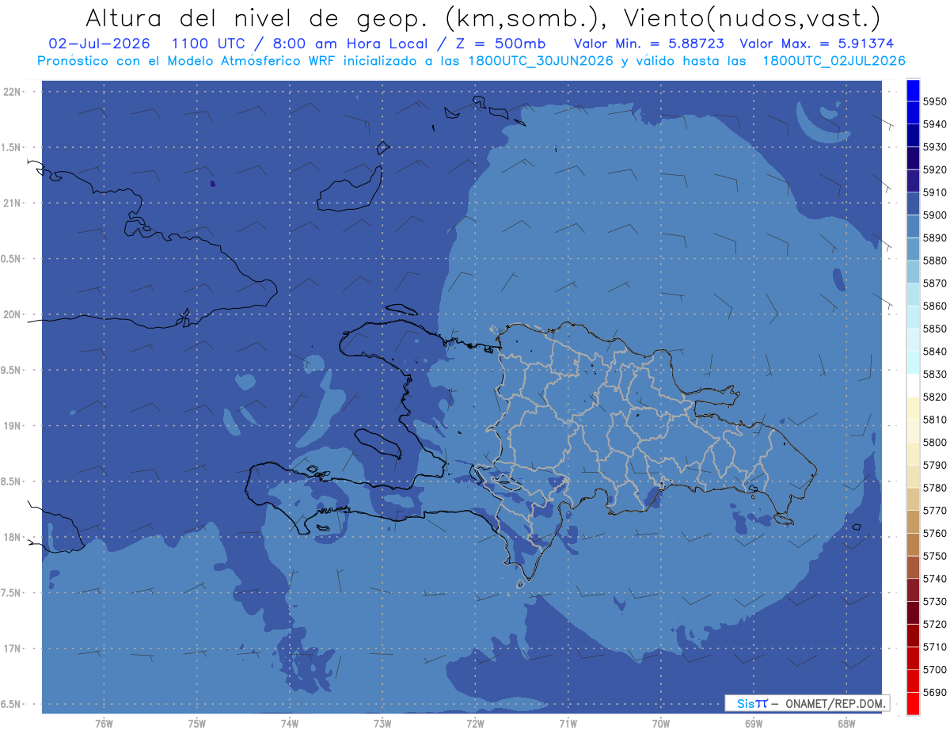Click the '21N' latitude label
950x734 pixels.
(13, 203)
